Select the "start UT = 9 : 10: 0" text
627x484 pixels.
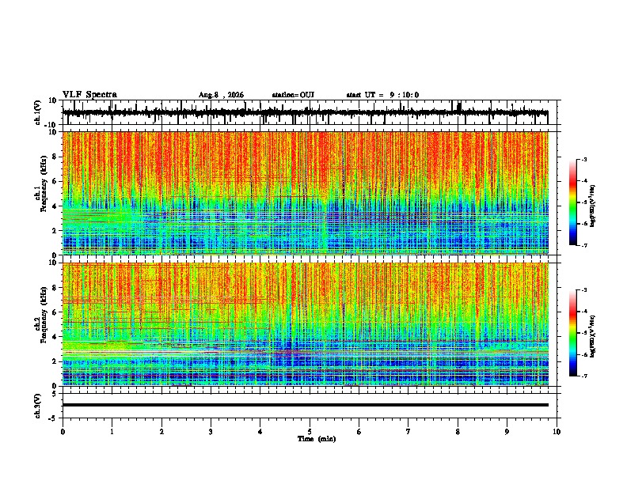tap(382, 95)
